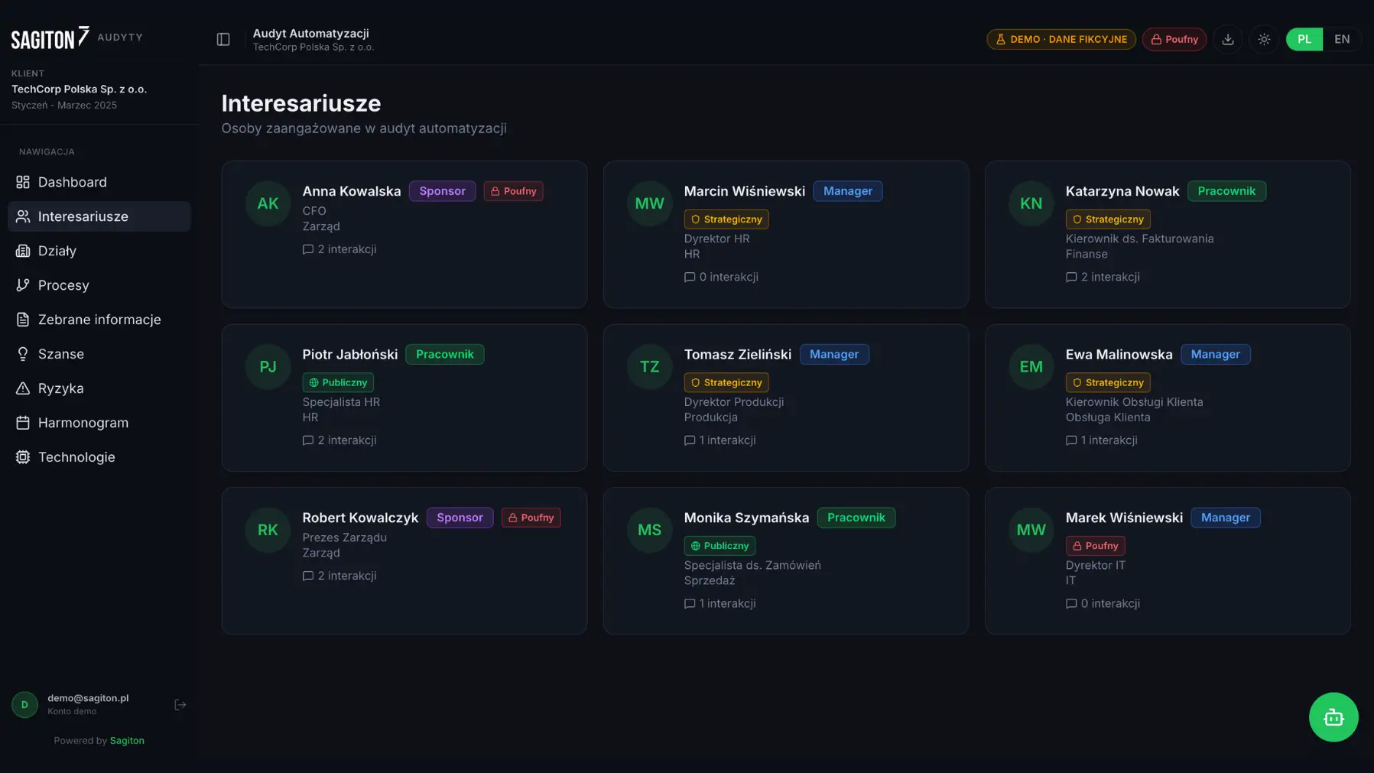1374x773 pixels.
Task: Click Tomasz Zieliński's Strategiczny tag
Action: pos(726,382)
